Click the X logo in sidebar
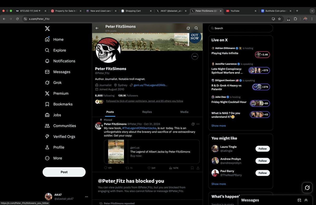This screenshot has height=205, width=316. pos(47,28)
